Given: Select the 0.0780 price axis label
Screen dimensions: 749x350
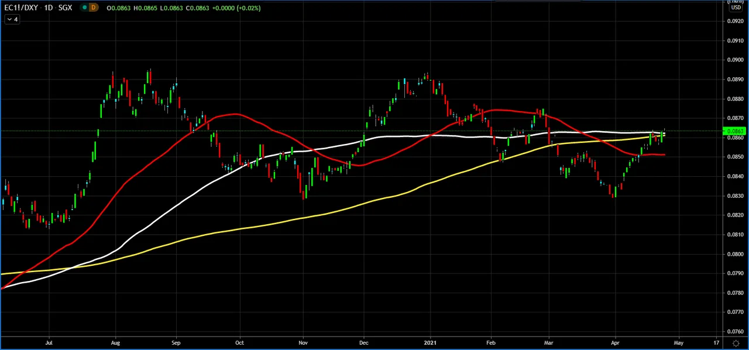Looking at the screenshot, I should tap(736, 293).
